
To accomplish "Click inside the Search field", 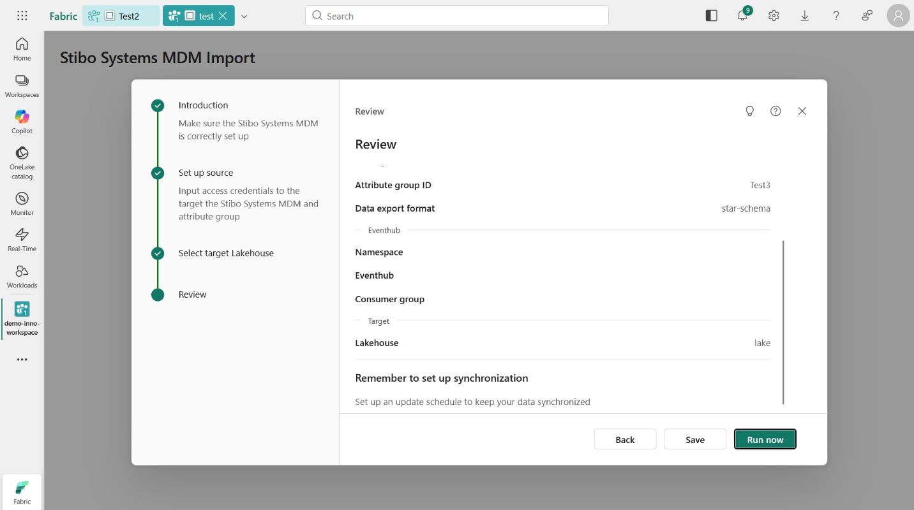I will (x=456, y=15).
